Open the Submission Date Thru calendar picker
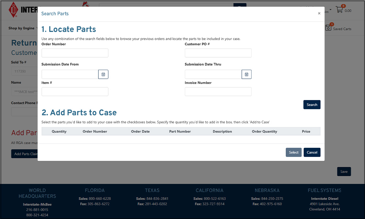This screenshot has width=365, height=219. click(x=246, y=74)
